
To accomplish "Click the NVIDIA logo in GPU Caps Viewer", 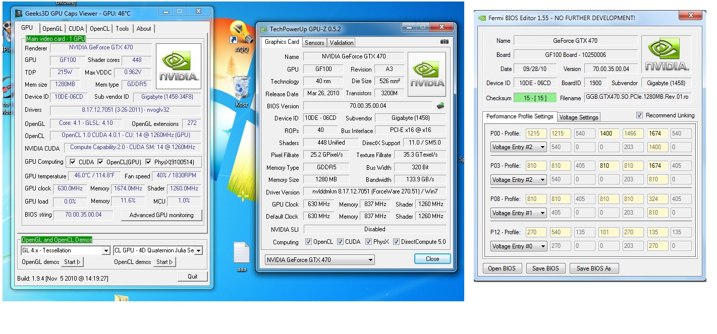I will [179, 67].
